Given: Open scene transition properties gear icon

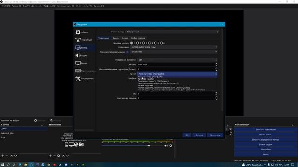Looking at the screenshot, I should click(230, 129).
